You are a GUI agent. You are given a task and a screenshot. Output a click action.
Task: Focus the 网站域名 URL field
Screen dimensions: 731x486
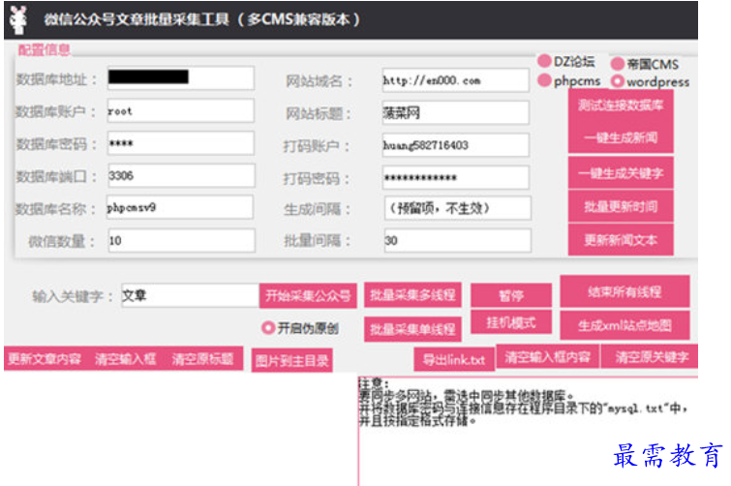pyautogui.click(x=455, y=80)
